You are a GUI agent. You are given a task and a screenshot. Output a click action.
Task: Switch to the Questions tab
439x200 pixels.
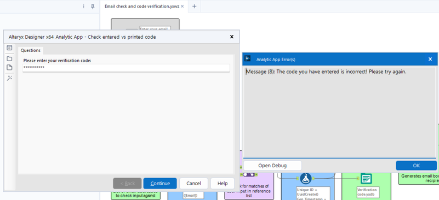click(x=31, y=50)
